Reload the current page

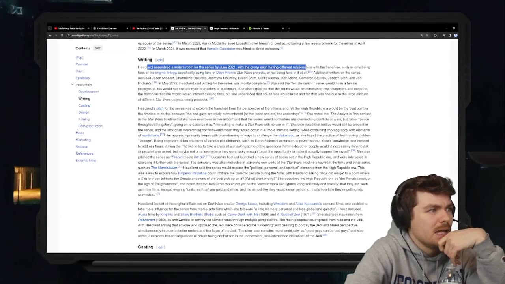pos(62,35)
